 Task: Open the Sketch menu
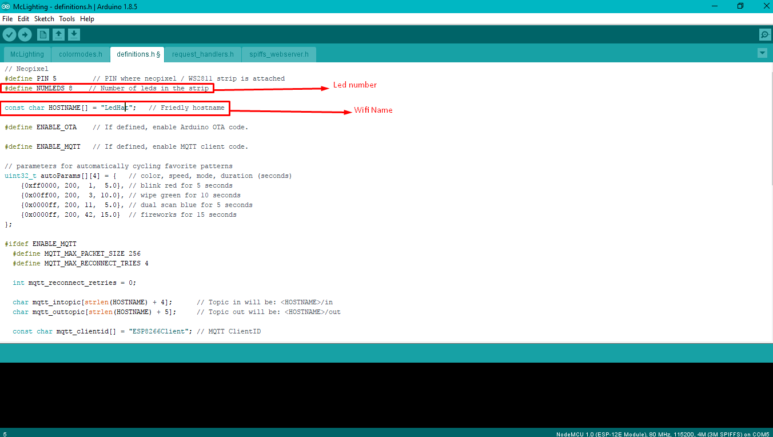point(44,18)
